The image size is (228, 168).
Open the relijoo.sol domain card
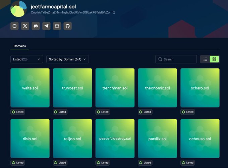click(72, 138)
